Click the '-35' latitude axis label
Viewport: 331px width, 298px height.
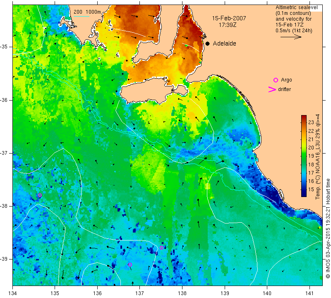click(4, 47)
